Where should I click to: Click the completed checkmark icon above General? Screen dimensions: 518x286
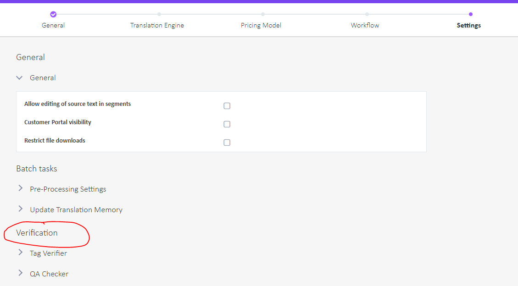[x=53, y=14]
